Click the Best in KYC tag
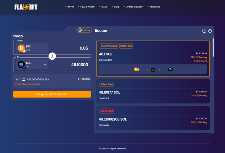 [126, 46]
